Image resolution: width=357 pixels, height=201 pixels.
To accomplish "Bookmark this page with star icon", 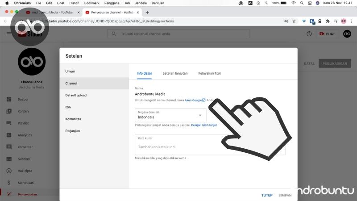I will coord(294,21).
